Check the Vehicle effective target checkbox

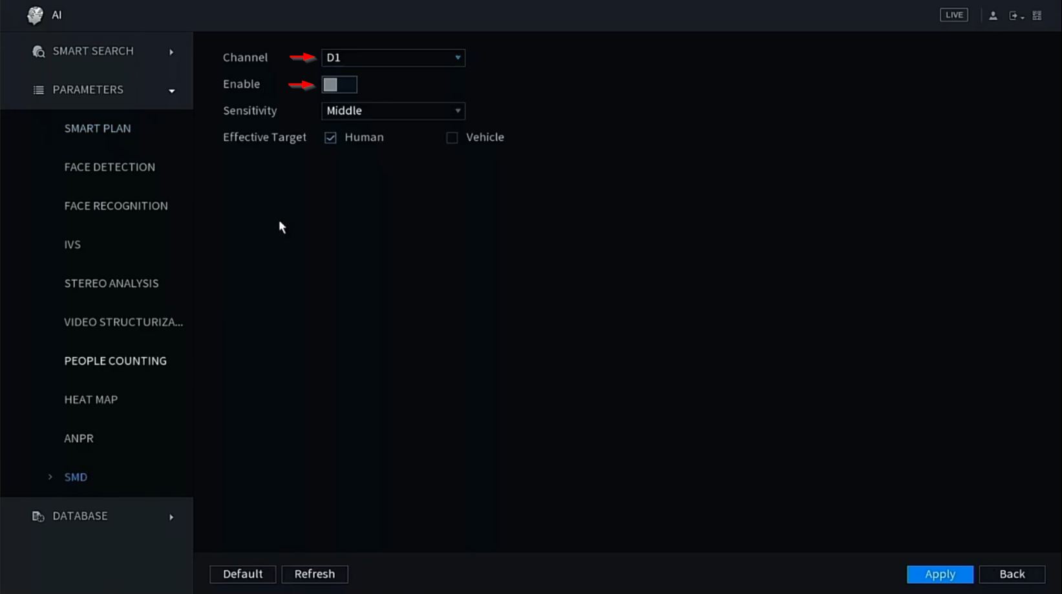coord(452,138)
